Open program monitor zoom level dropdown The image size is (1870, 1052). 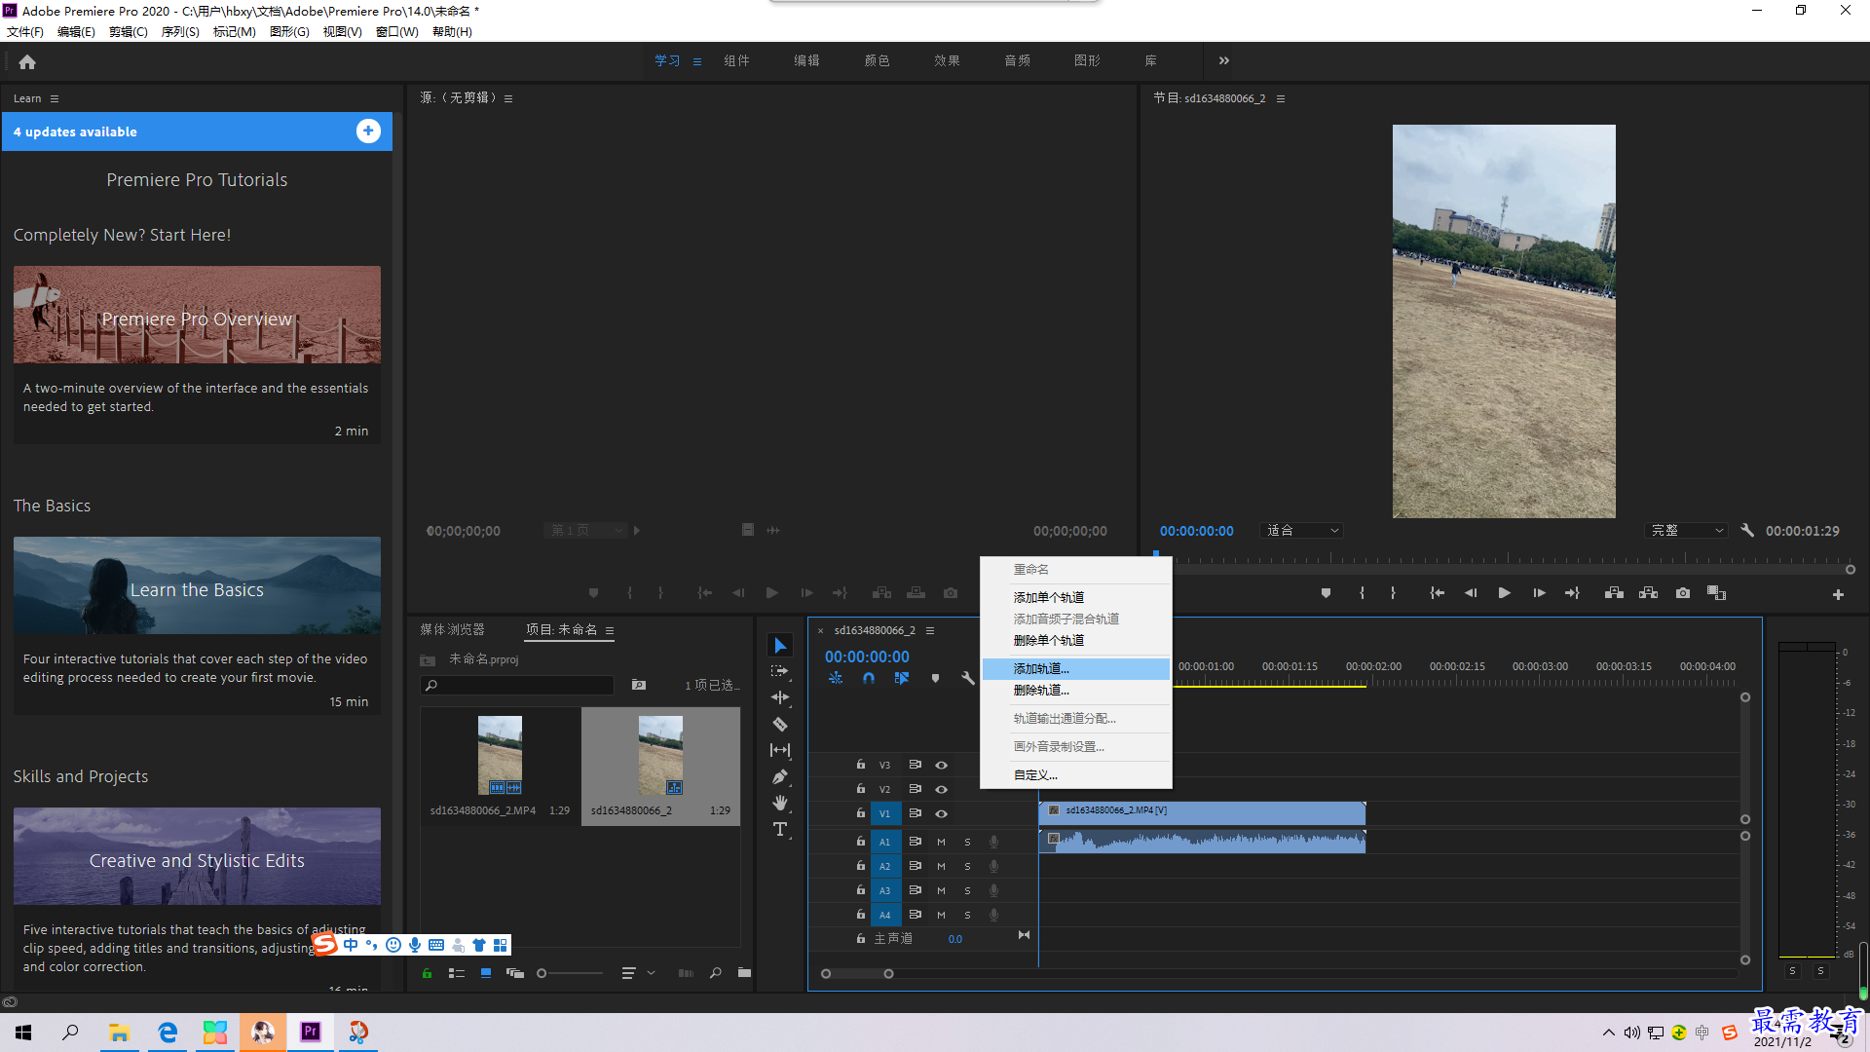pos(1302,531)
